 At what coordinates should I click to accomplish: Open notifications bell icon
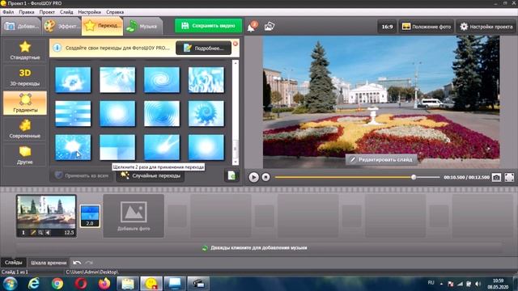[x=253, y=27]
